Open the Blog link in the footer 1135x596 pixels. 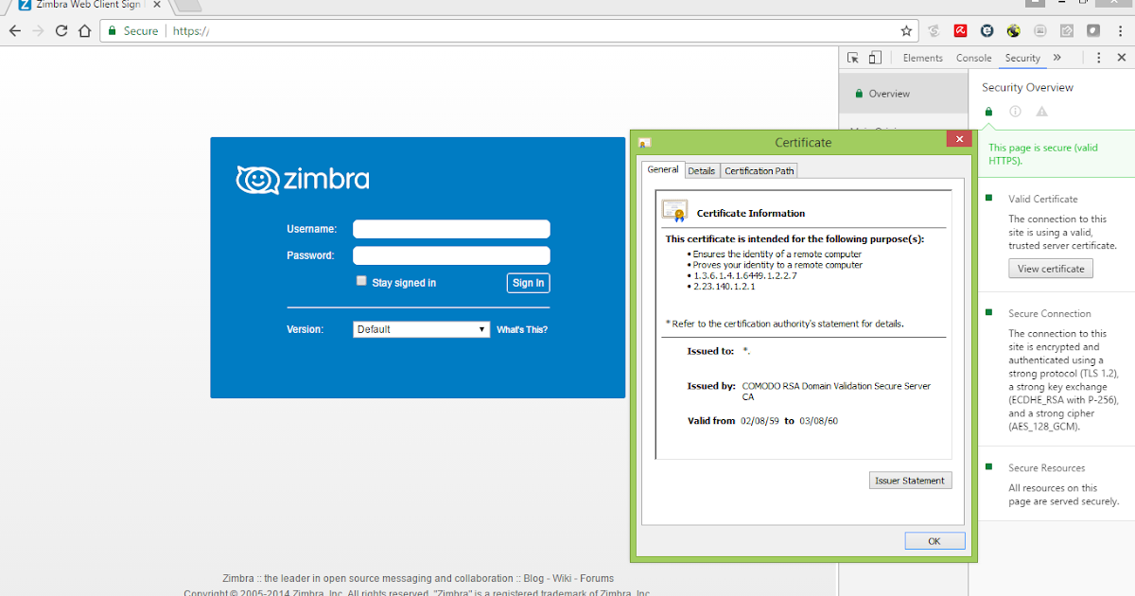(x=534, y=578)
